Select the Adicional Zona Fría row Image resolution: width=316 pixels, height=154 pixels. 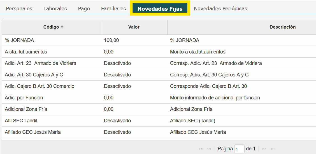(x=159, y=109)
